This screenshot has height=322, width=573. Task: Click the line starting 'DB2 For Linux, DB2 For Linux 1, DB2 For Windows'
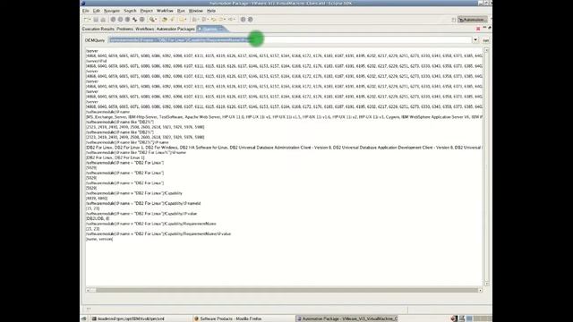click(285, 148)
